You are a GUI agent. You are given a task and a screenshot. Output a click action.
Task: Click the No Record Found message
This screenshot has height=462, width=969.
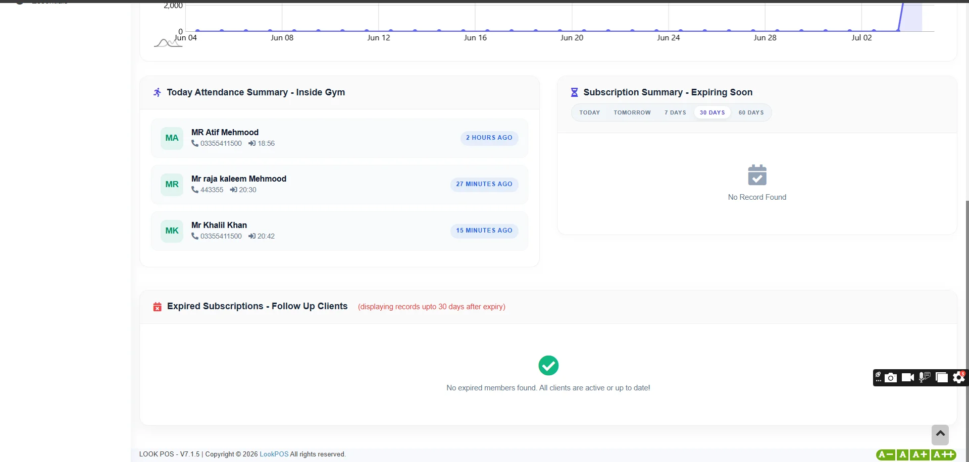click(757, 197)
